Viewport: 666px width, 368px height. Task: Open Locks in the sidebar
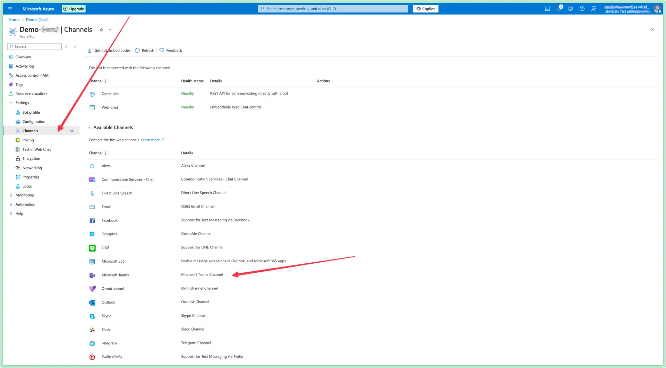click(x=27, y=186)
